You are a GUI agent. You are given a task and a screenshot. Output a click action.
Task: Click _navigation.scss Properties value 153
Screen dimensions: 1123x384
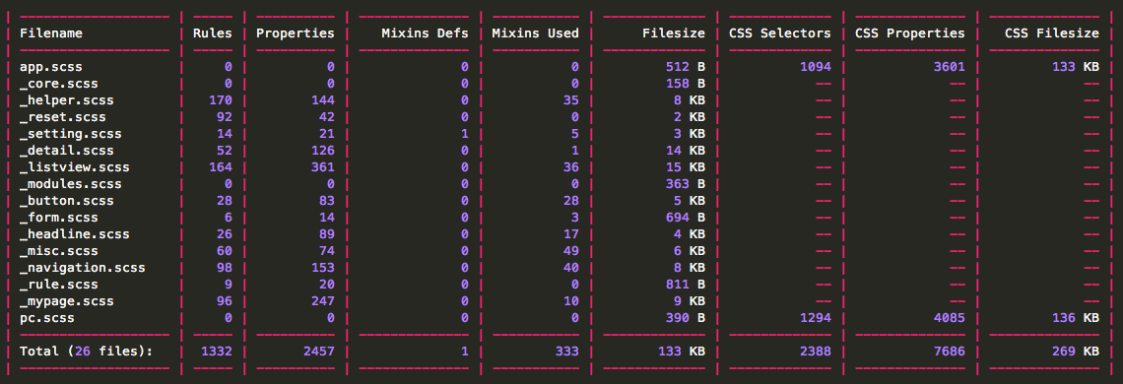point(323,267)
